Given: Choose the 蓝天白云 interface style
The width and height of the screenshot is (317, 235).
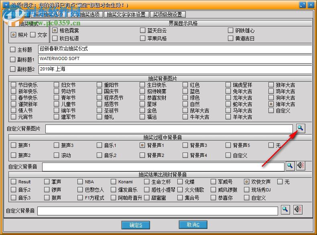Looking at the screenshot, I should (x=143, y=30).
